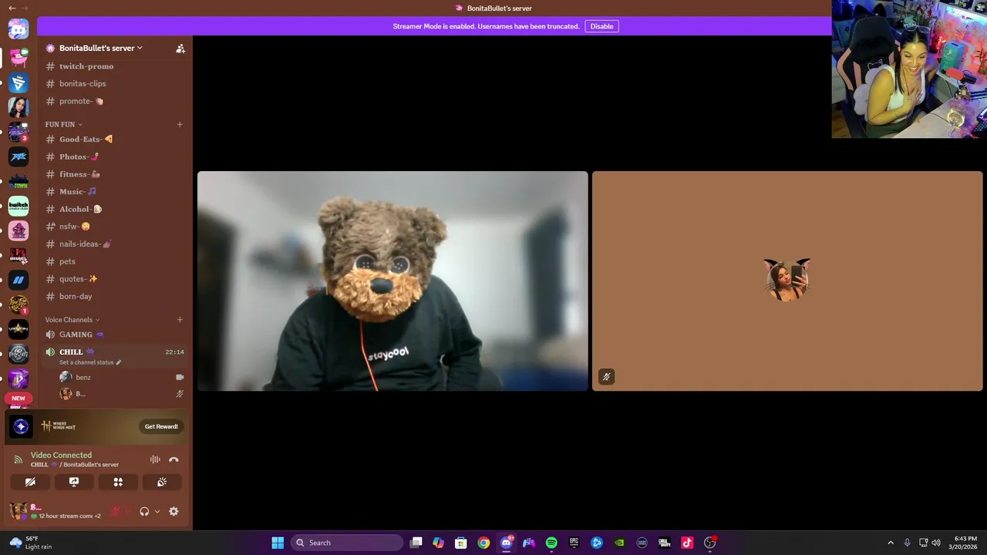Open activities launcher button
The image size is (987, 555).
click(x=118, y=482)
